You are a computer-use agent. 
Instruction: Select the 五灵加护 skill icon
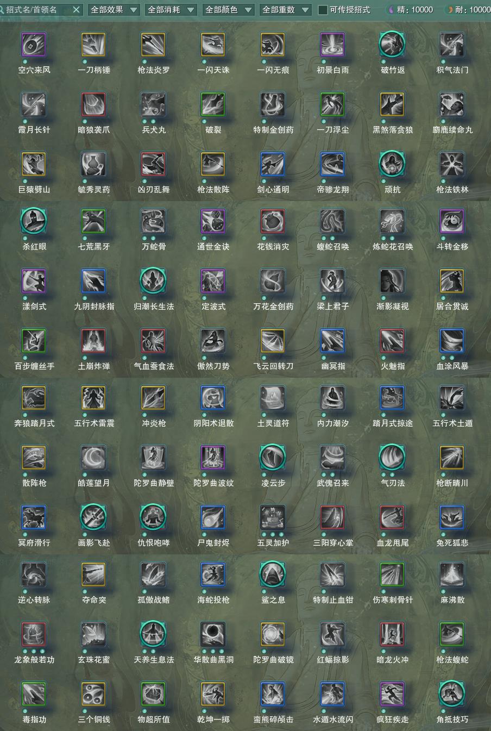pyautogui.click(x=273, y=518)
